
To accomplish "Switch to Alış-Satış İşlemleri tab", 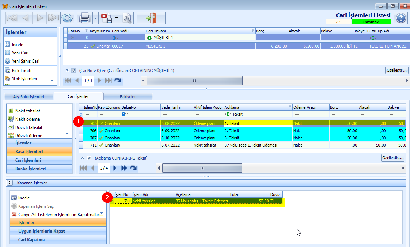I will pos(28,97).
